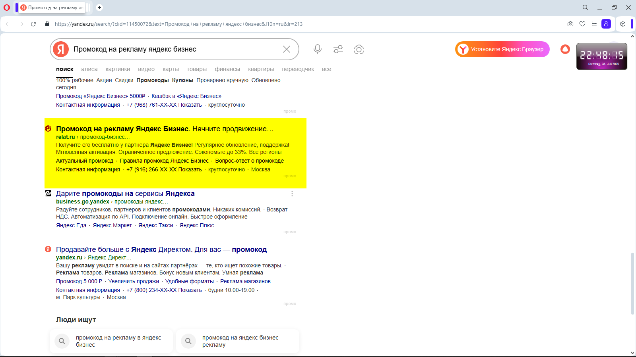Open Увеличить продажи sitelink
The width and height of the screenshot is (636, 357).
pyautogui.click(x=134, y=281)
